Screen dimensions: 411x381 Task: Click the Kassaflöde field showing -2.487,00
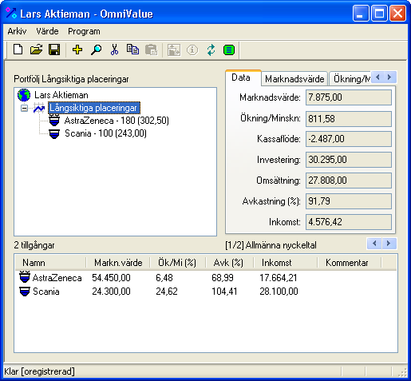tap(349, 139)
